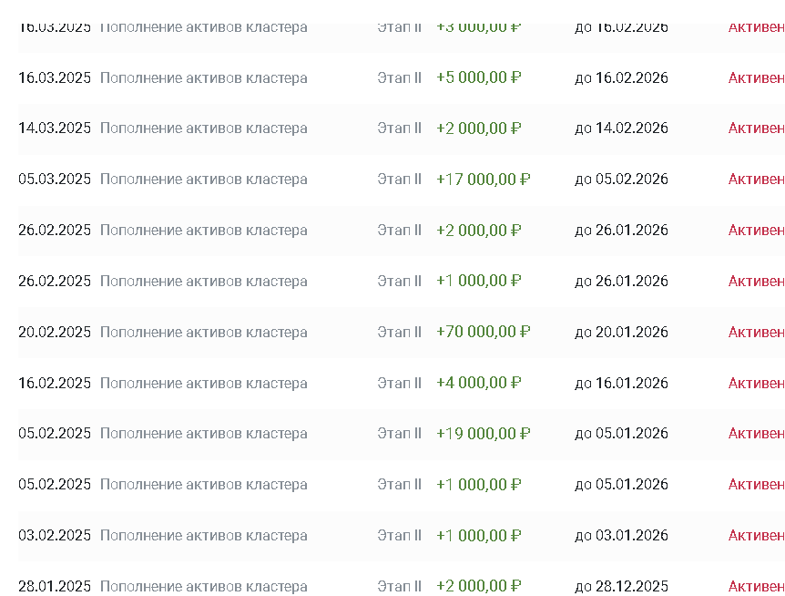Click Пополнение активов кластера in 16.02.2025 row
This screenshot has width=785, height=596.
tap(203, 383)
